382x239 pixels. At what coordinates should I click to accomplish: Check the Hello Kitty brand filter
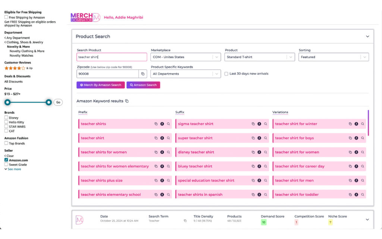click(x=6, y=122)
